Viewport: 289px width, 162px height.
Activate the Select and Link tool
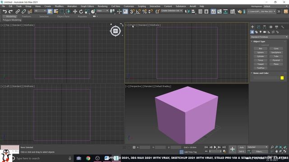(x=18, y=11)
